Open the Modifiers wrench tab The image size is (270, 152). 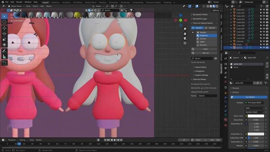[226, 98]
